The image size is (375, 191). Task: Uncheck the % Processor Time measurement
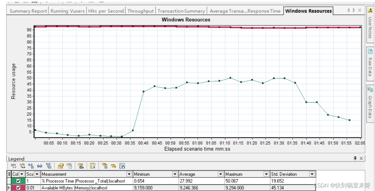click(18, 181)
